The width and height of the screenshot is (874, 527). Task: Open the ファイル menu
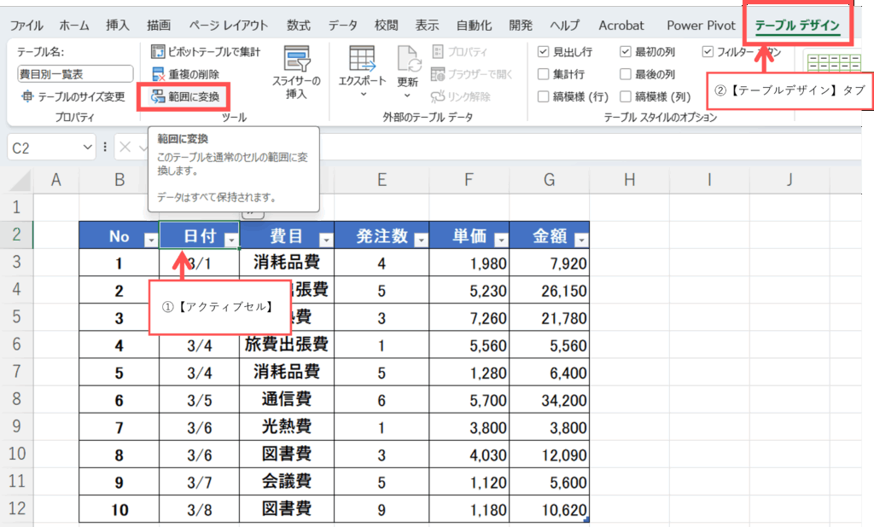point(26,26)
